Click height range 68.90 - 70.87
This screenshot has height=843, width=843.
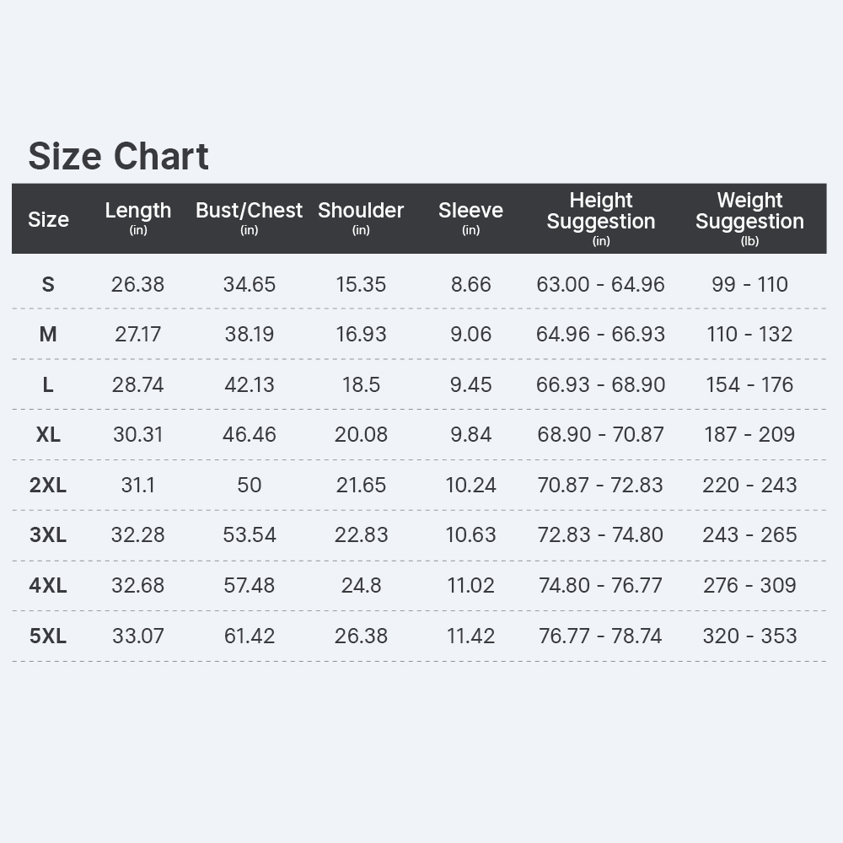(600, 434)
